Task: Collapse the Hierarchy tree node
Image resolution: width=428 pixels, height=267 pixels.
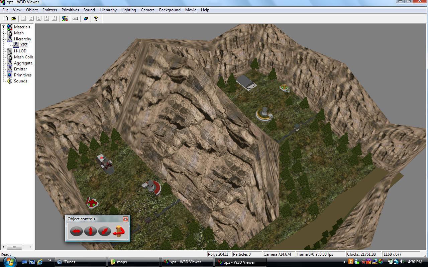Action: [x=4, y=39]
